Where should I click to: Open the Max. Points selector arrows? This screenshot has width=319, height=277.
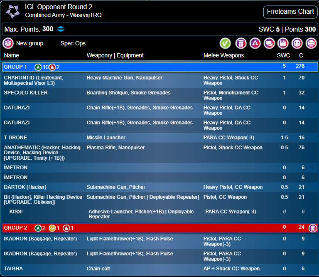(x=61, y=29)
